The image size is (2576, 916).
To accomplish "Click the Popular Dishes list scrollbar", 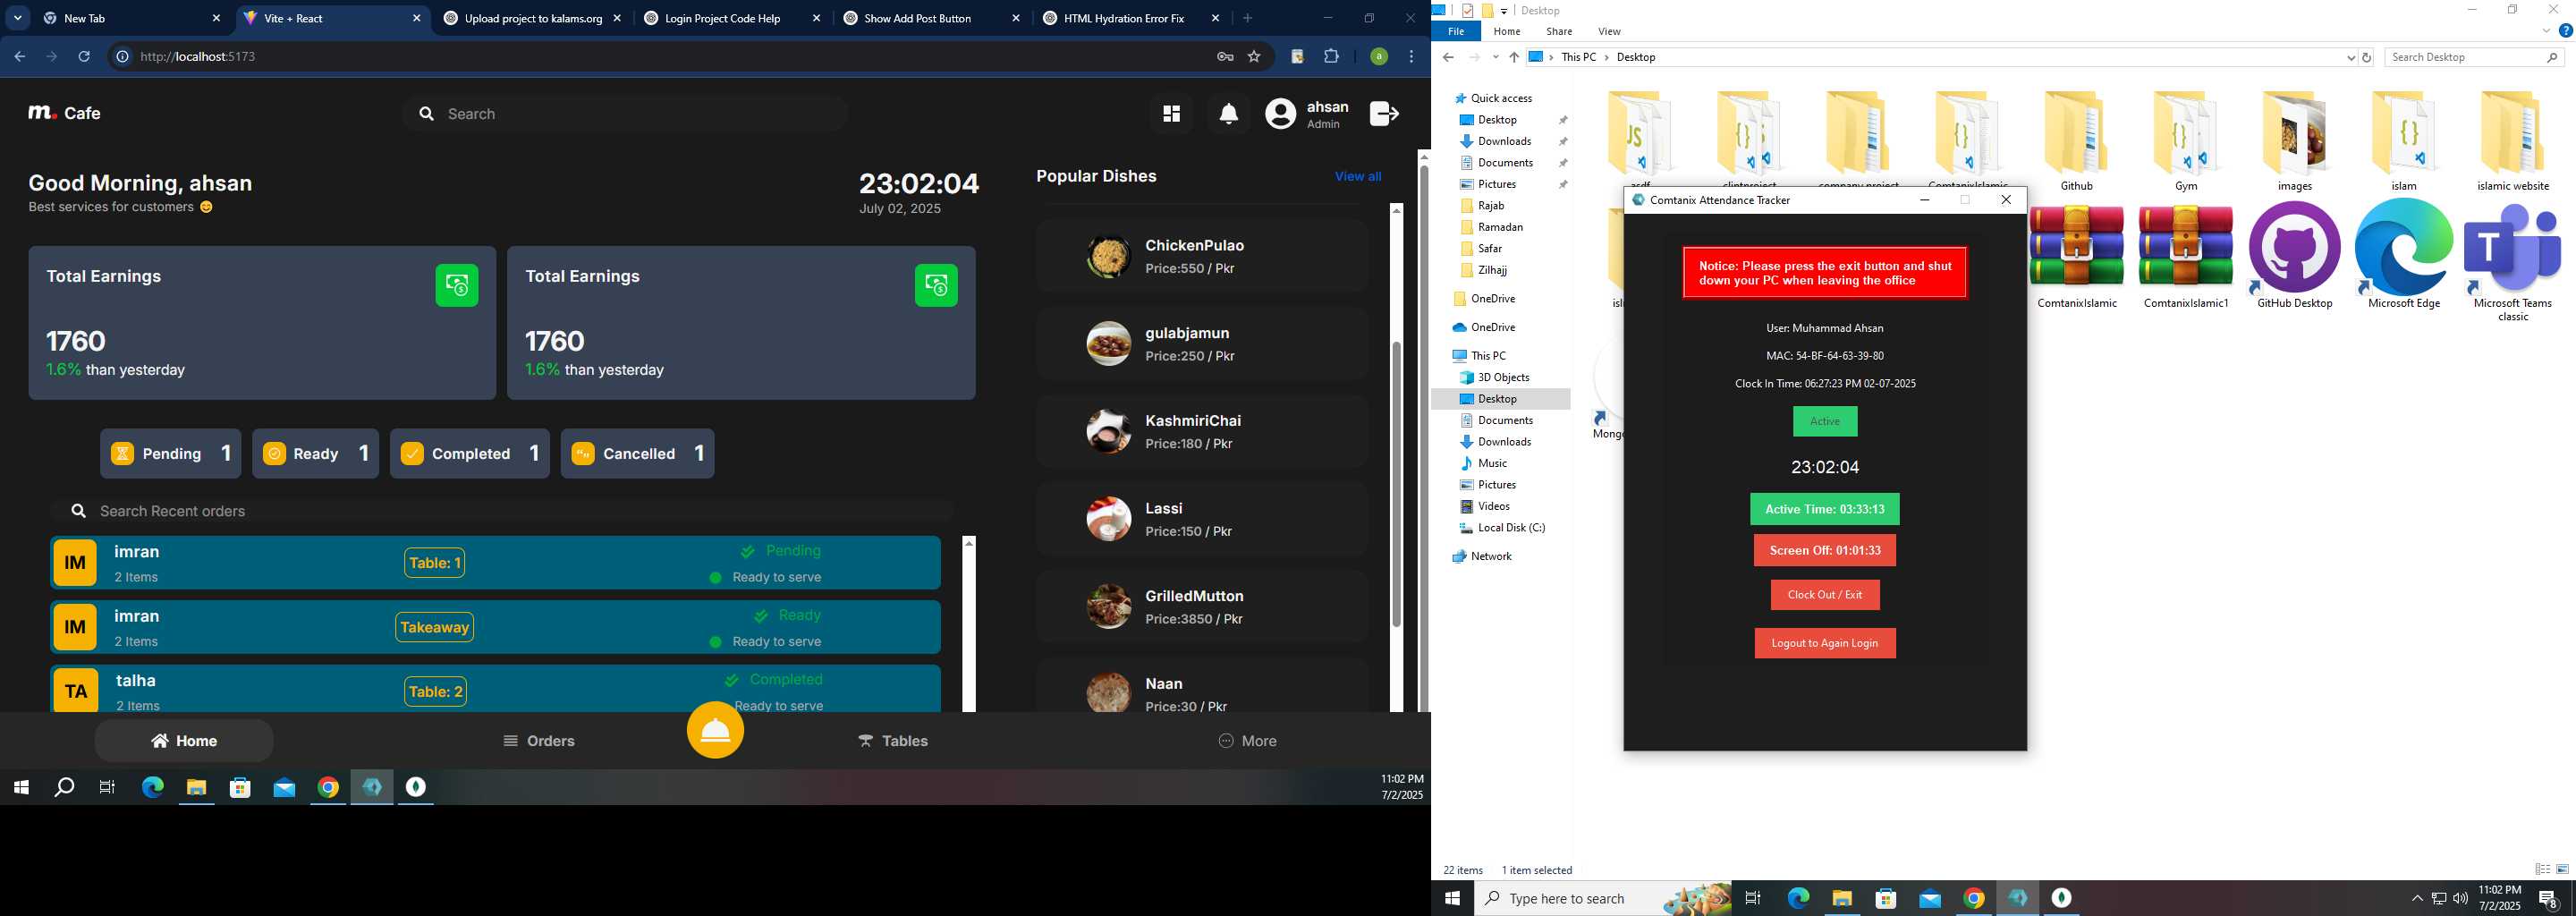I will coord(1396,484).
